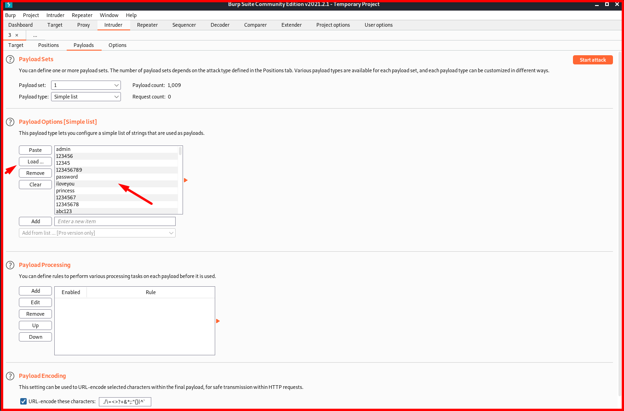This screenshot has height=411, width=624.
Task: Open the Project menu
Action: (x=31, y=15)
